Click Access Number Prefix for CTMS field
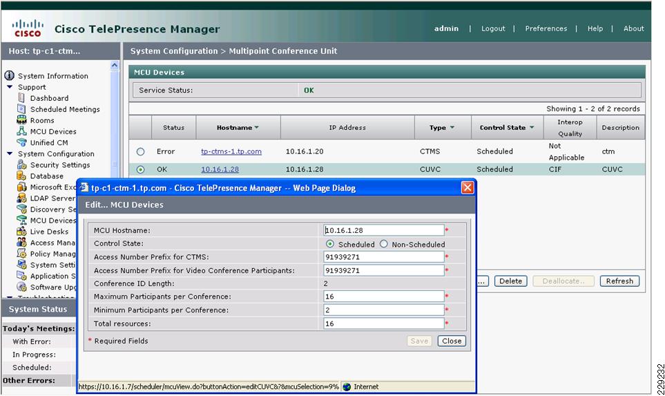Screen dimensions: 665x396 pyautogui.click(x=383, y=257)
